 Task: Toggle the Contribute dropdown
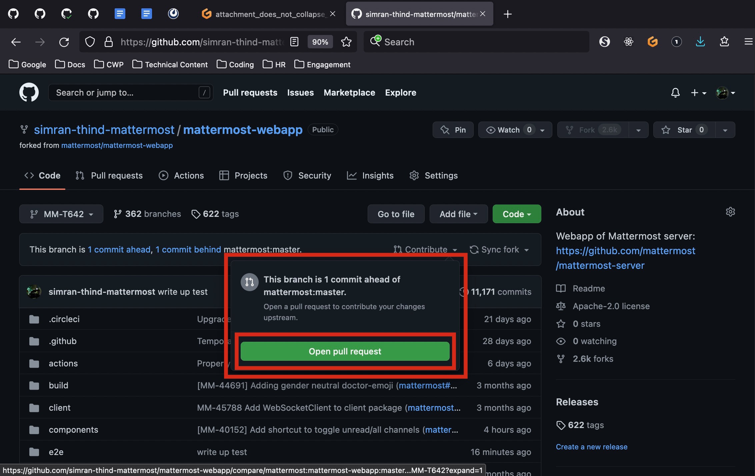(x=425, y=249)
